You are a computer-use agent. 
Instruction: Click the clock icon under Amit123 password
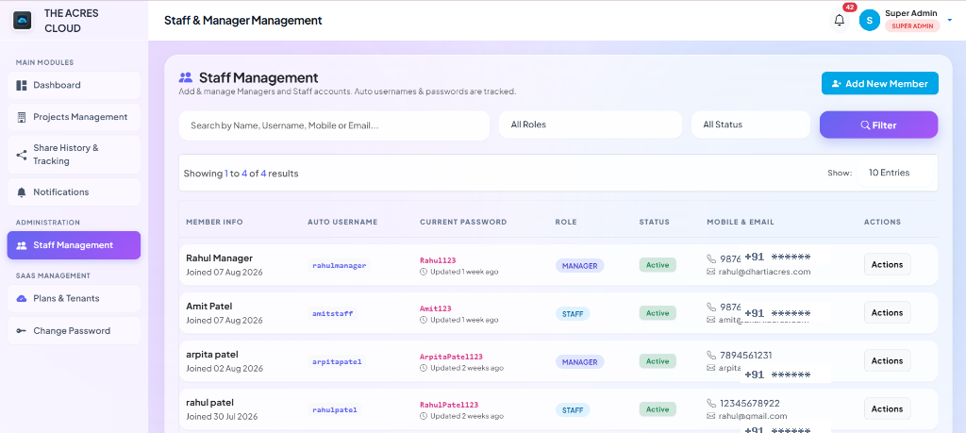coord(424,320)
